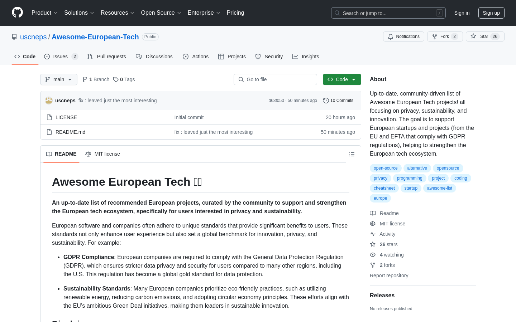This screenshot has width=516, height=322.
Task: Open uscneps commit author link
Action: click(x=65, y=101)
